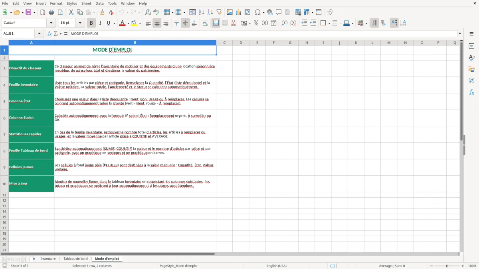
Task: Open sidebar Gallery icon
Action: click(471, 69)
